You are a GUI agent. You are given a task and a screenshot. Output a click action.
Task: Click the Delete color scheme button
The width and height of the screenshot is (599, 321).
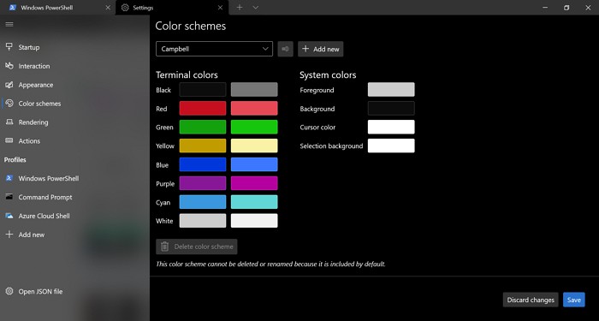pyautogui.click(x=196, y=247)
